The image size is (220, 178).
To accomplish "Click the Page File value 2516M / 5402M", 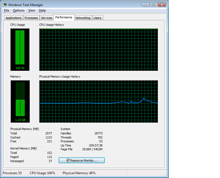I will (x=92, y=149).
